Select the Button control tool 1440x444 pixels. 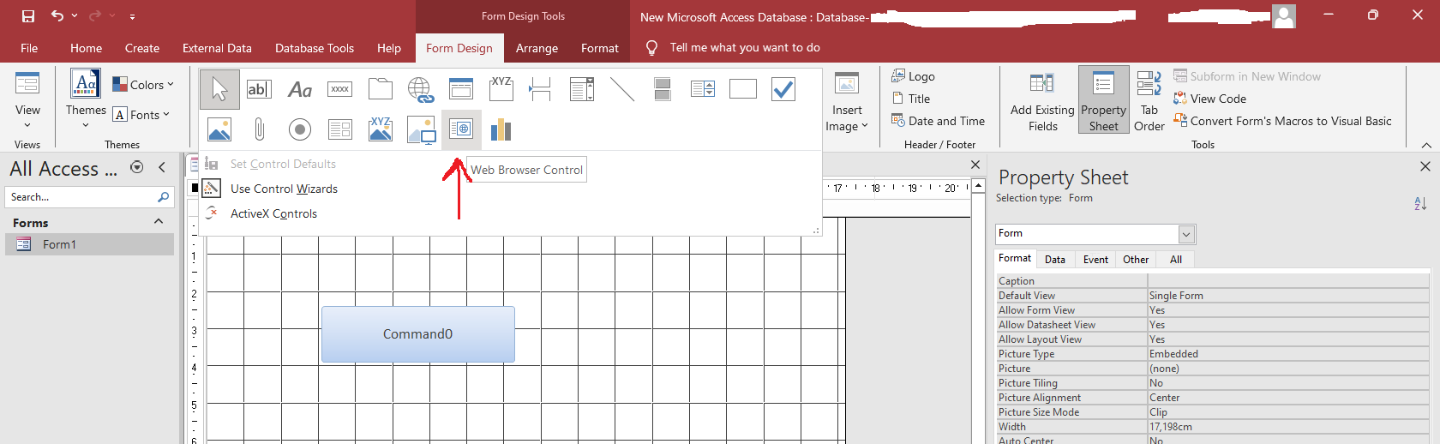tap(340, 89)
